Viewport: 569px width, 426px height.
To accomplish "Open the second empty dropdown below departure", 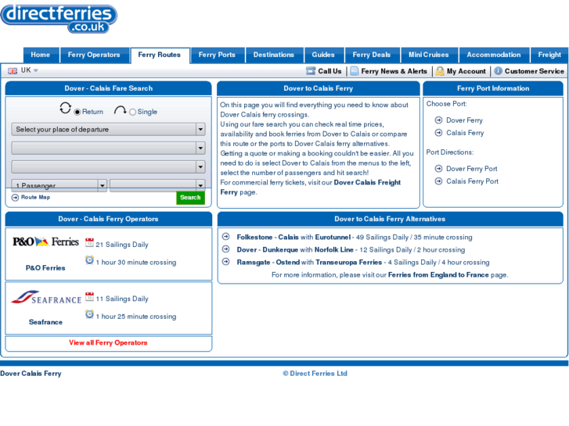I will (x=108, y=148).
